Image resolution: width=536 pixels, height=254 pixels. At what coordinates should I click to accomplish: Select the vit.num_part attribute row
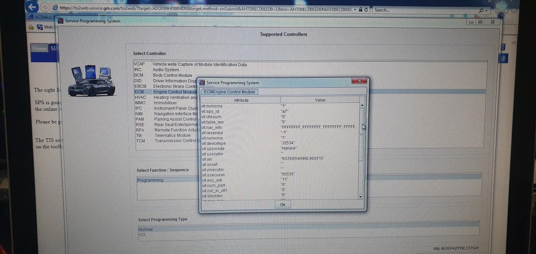[x=280, y=185]
